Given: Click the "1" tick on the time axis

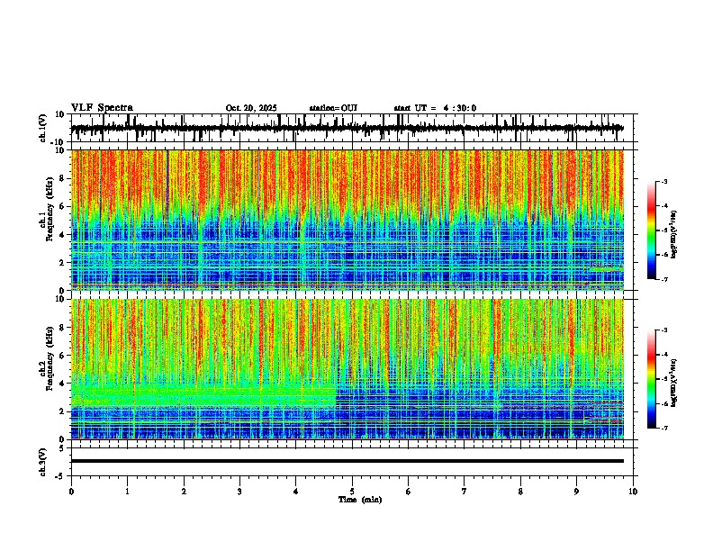Looking at the screenshot, I should click(127, 492).
